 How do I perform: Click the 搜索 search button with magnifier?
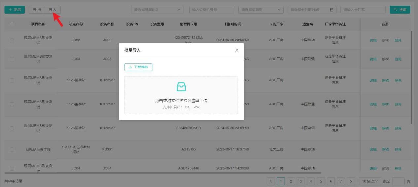click(400, 10)
